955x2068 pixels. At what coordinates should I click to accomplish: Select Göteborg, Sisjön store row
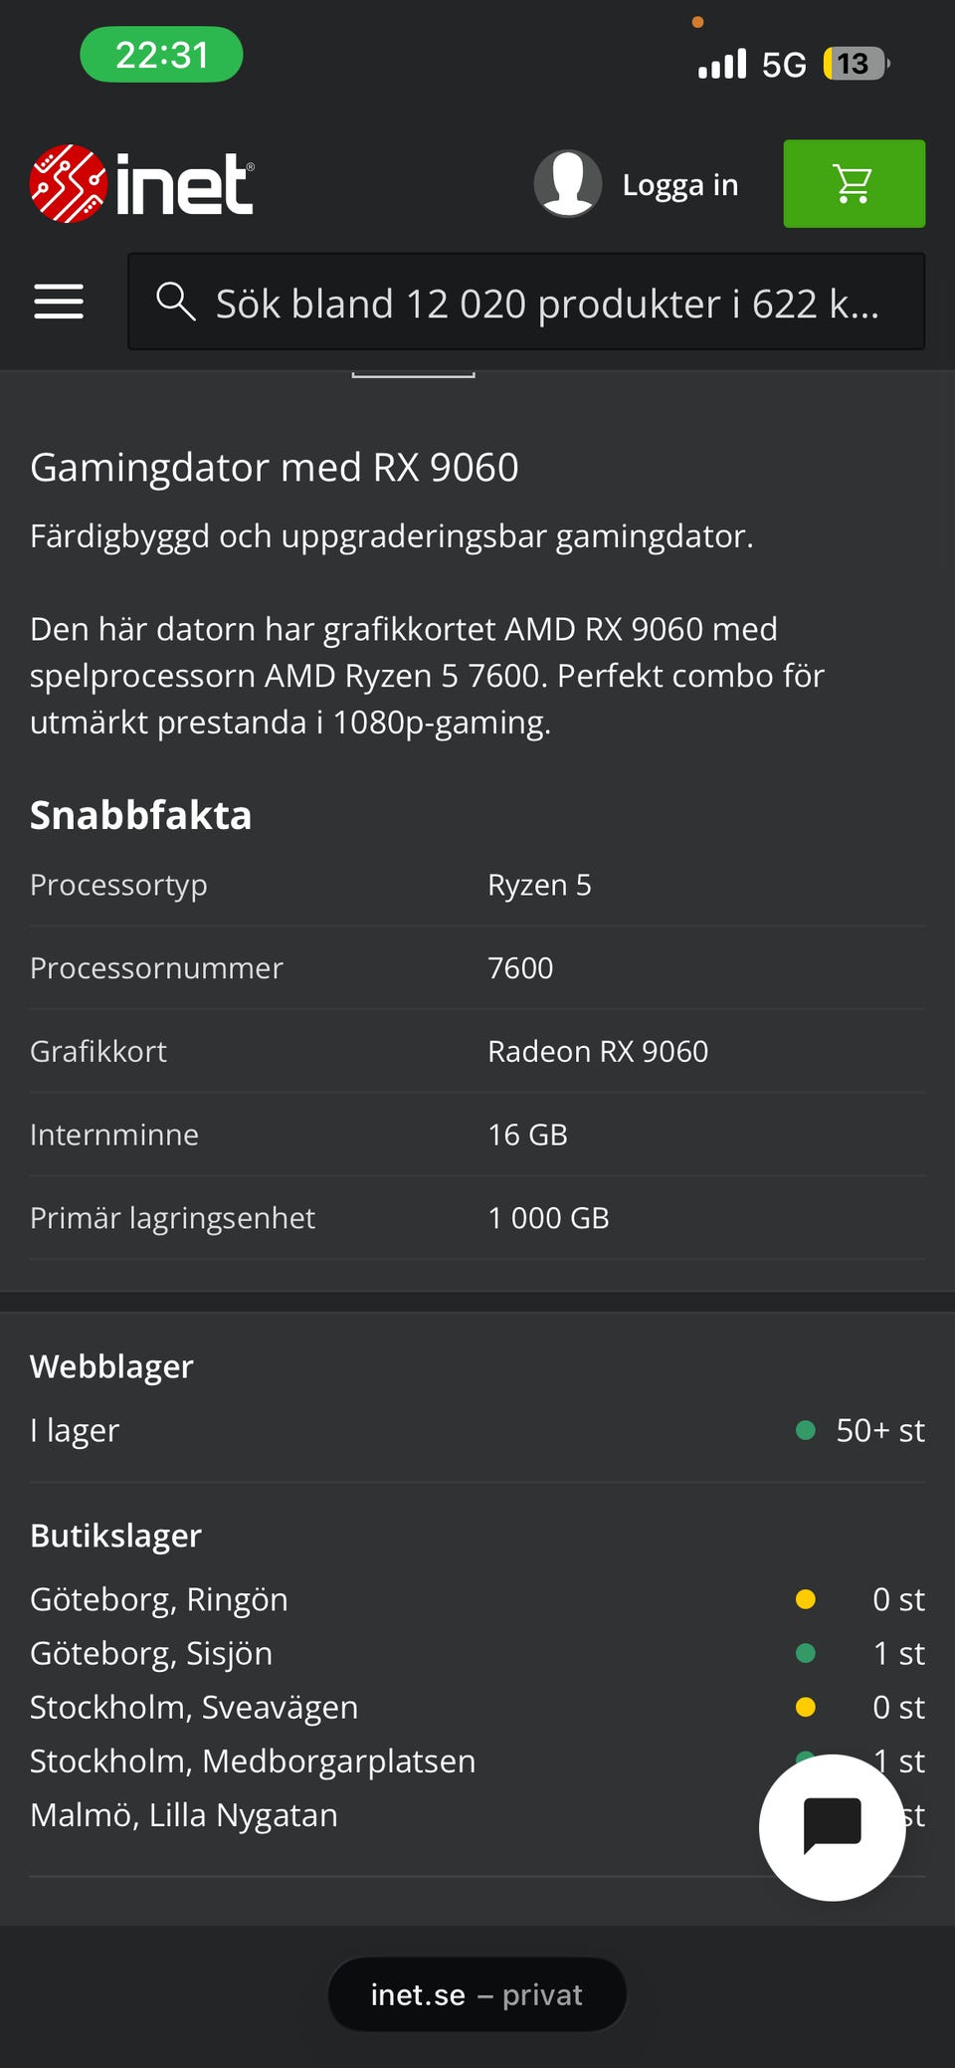pos(477,1653)
